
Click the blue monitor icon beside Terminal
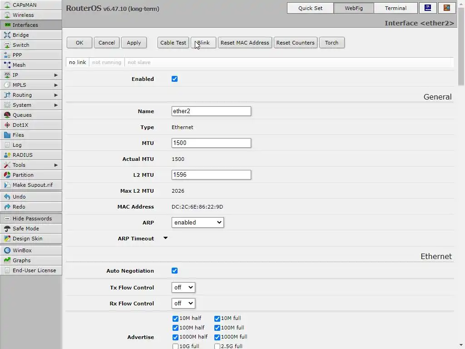(x=428, y=8)
